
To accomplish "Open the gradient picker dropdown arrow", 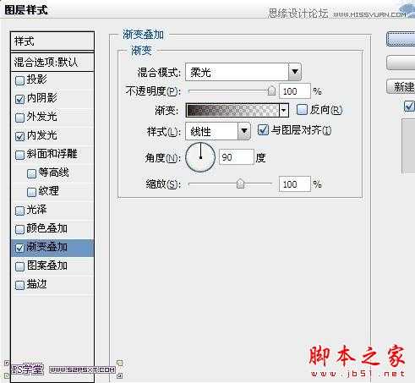I will pyautogui.click(x=284, y=110).
